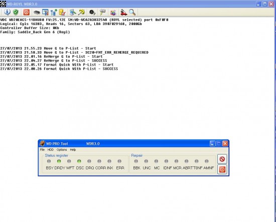The image size is (276, 222).
Task: Click the WD-ROYL window title icon
Action: pyautogui.click(x=3, y=4)
